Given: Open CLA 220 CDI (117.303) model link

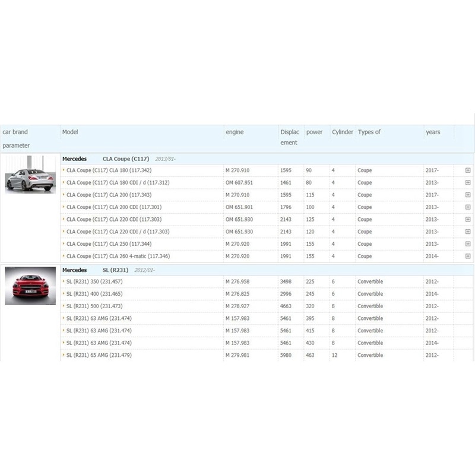Looking at the screenshot, I should (x=114, y=219).
